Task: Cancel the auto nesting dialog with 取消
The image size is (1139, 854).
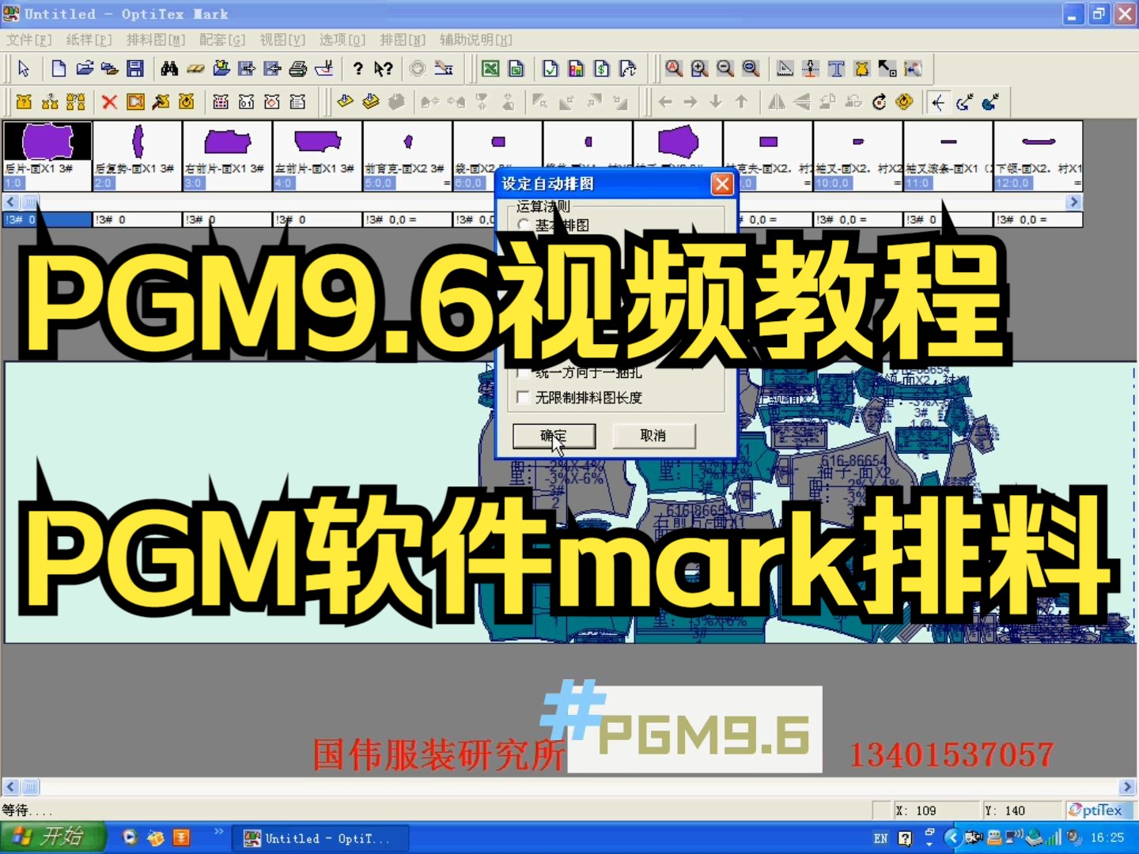Action: [x=653, y=436]
